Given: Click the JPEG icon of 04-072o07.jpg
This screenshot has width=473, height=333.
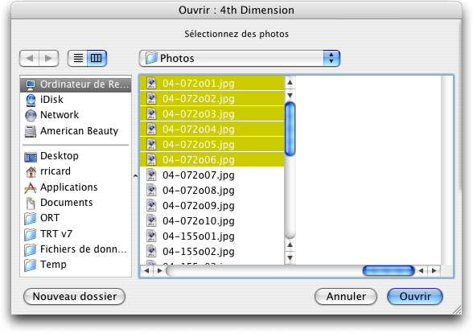Looking at the screenshot, I should 151,175.
